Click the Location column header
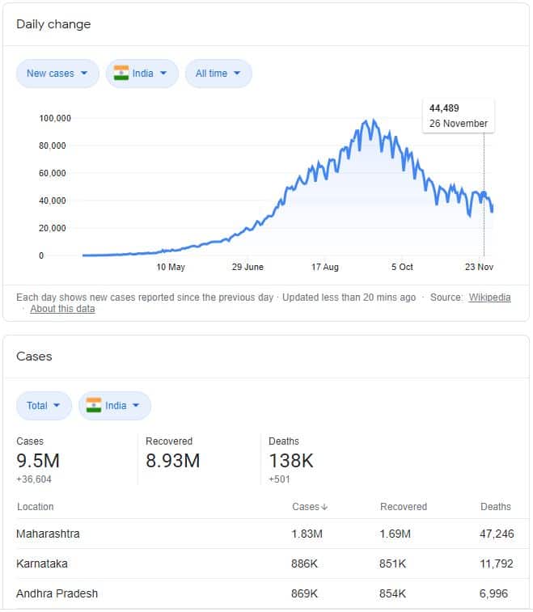The height and width of the screenshot is (612, 533). pyautogui.click(x=35, y=507)
